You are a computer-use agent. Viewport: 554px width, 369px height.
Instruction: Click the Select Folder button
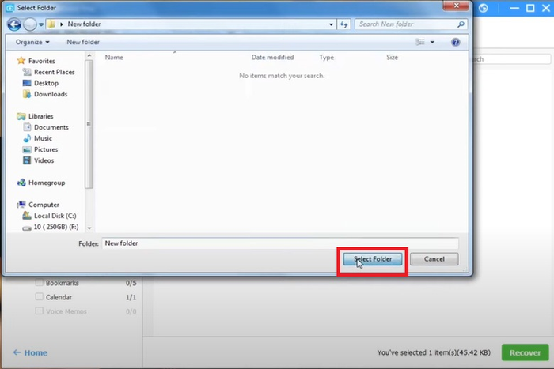click(x=373, y=259)
